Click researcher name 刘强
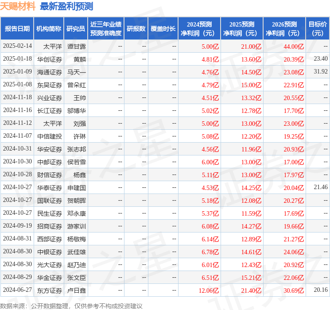330x310 pixels. [80, 124]
